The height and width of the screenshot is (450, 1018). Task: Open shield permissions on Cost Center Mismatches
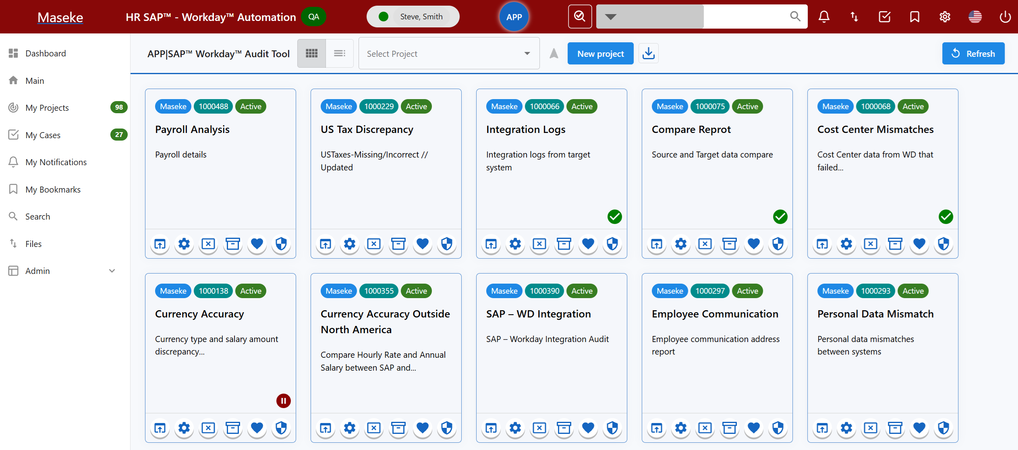click(943, 244)
